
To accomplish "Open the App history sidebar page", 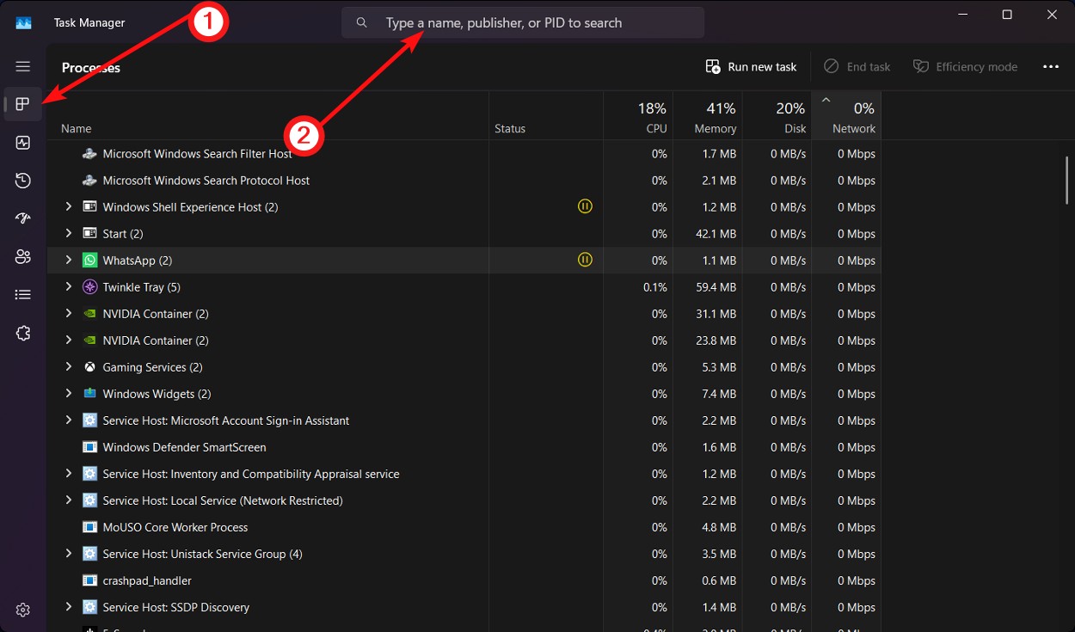I will [22, 181].
